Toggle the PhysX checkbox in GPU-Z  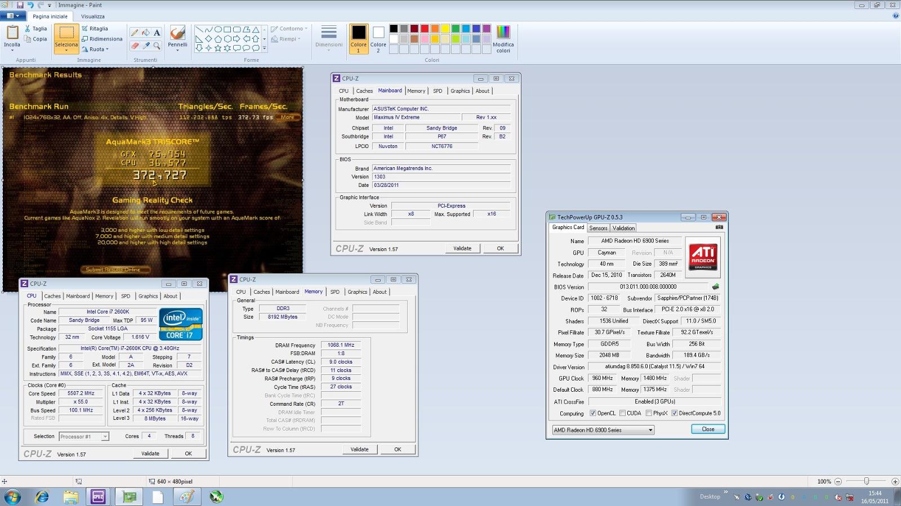[649, 413]
